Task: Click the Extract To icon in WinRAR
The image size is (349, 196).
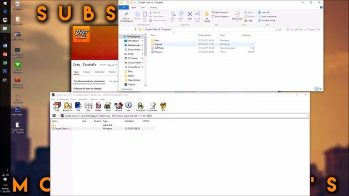Action: coord(68,107)
